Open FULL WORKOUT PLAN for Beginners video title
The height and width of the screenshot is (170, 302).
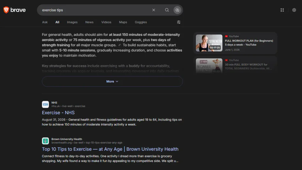pos(249,43)
